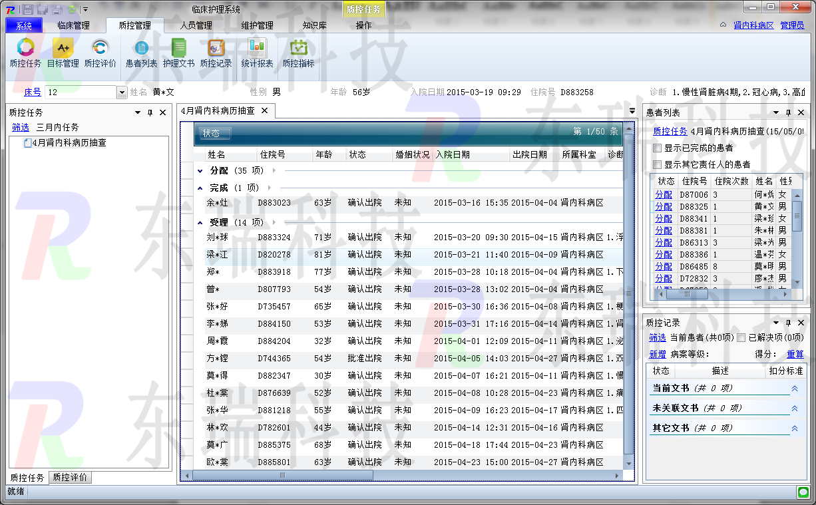The height and width of the screenshot is (505, 816).
Task: Open 质控评价 ribbon icon
Action: point(100,53)
